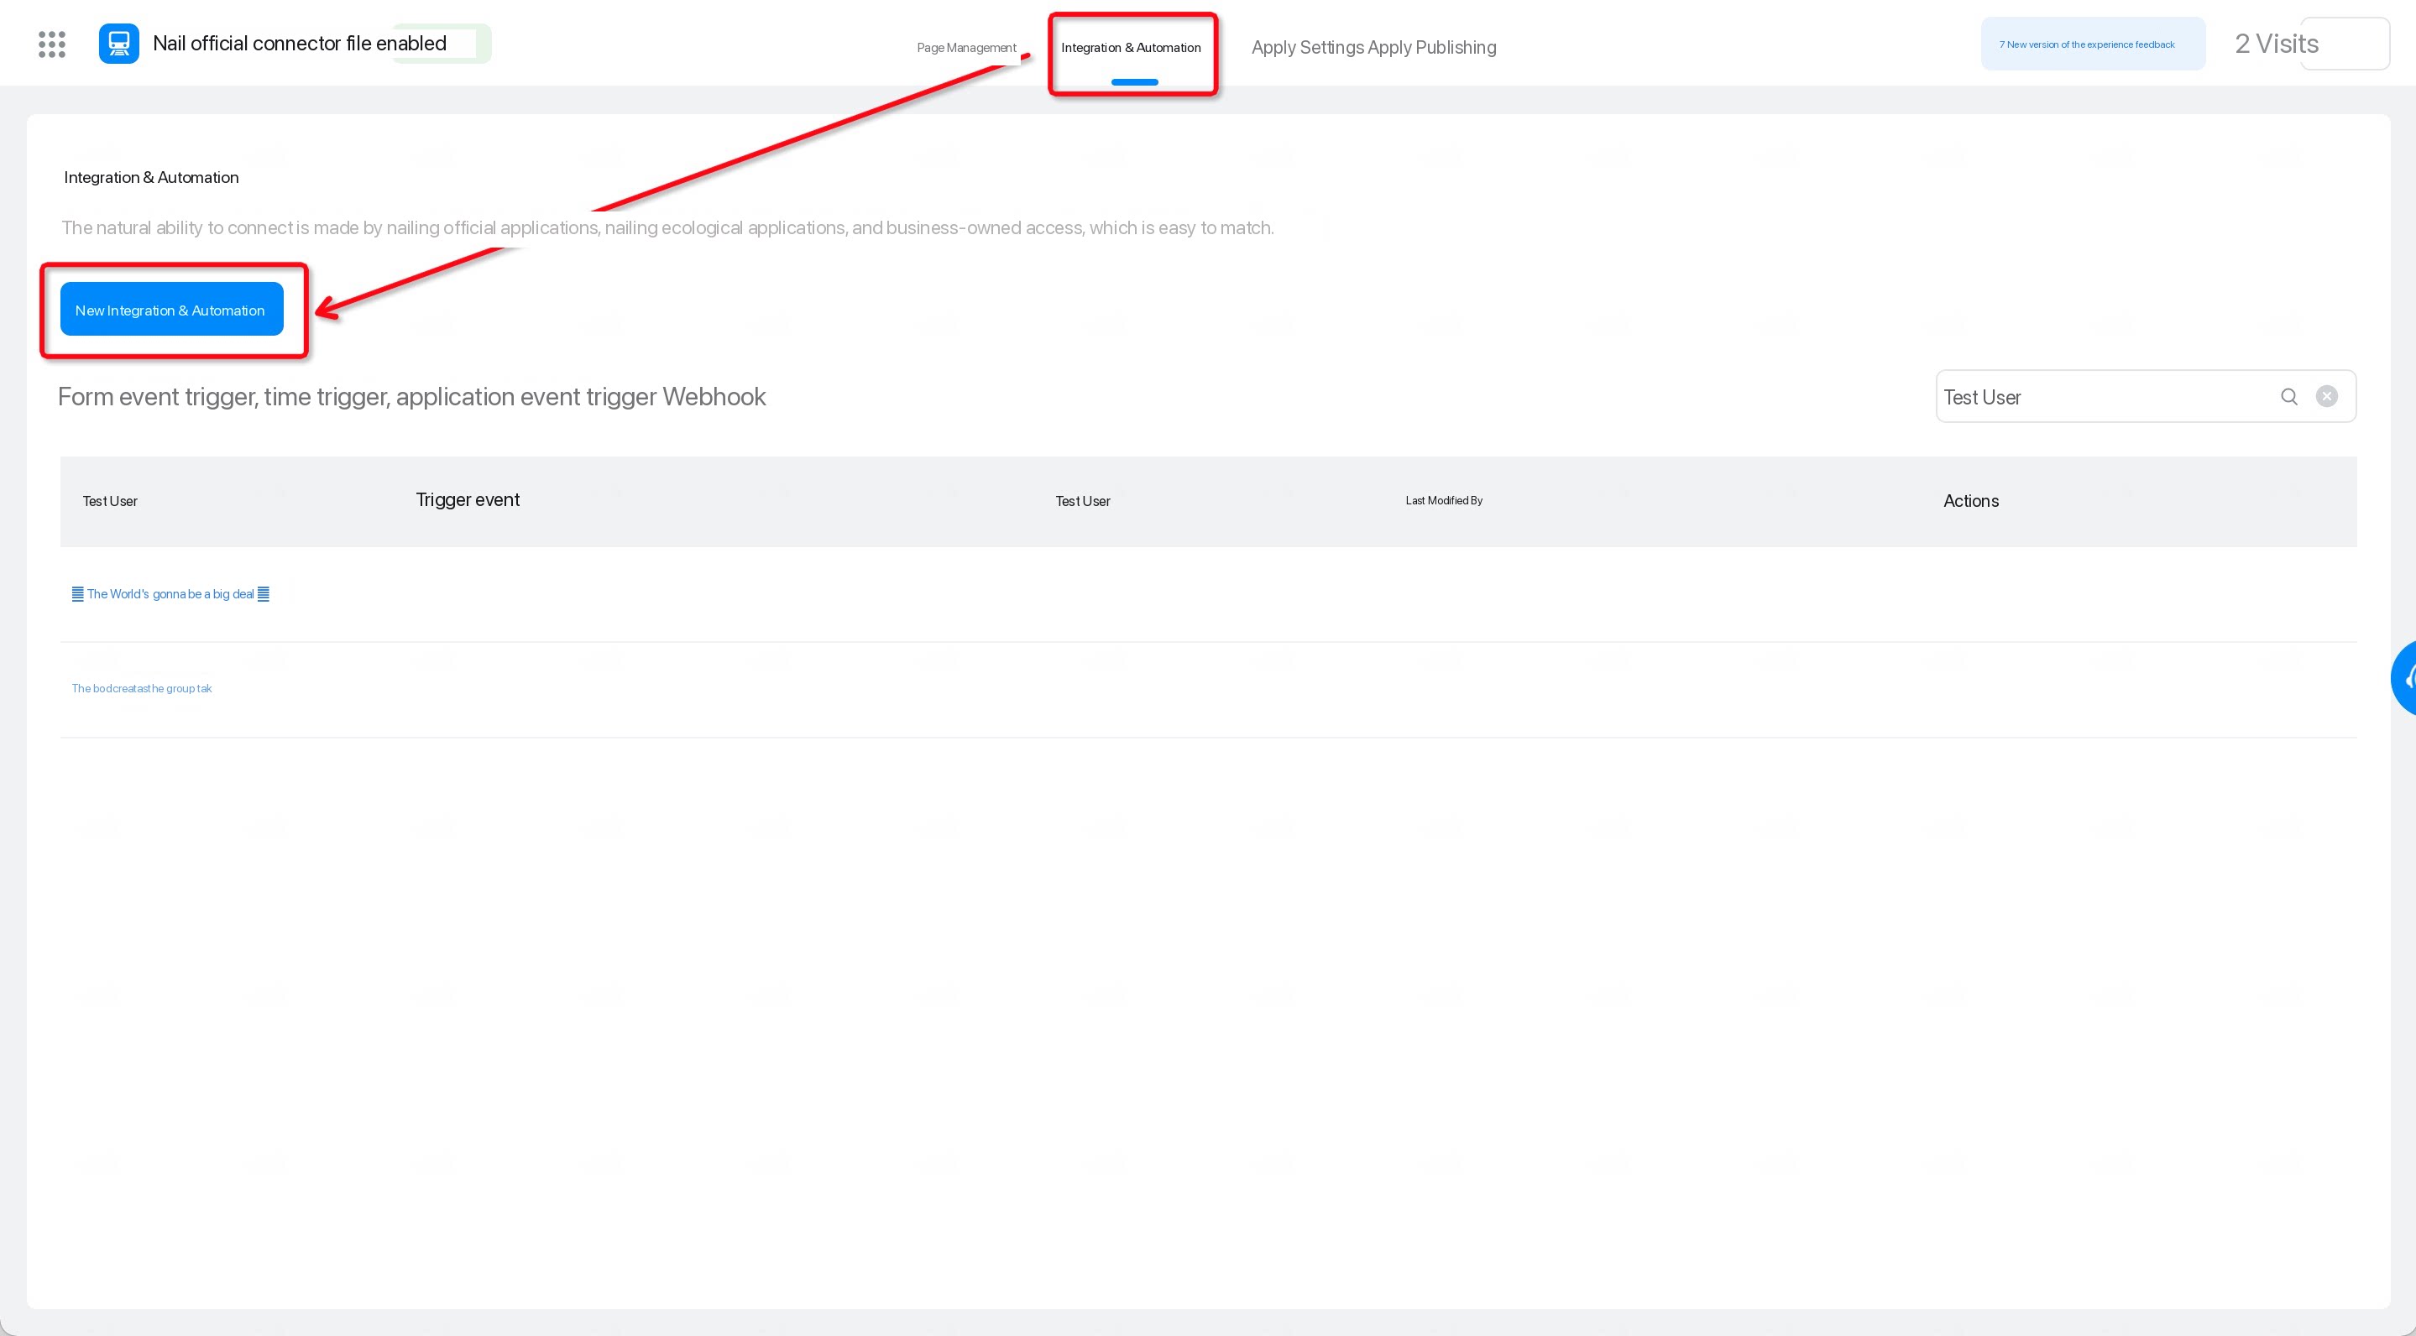The height and width of the screenshot is (1336, 2416).
Task: Click the blue train application logo
Action: pyautogui.click(x=119, y=44)
